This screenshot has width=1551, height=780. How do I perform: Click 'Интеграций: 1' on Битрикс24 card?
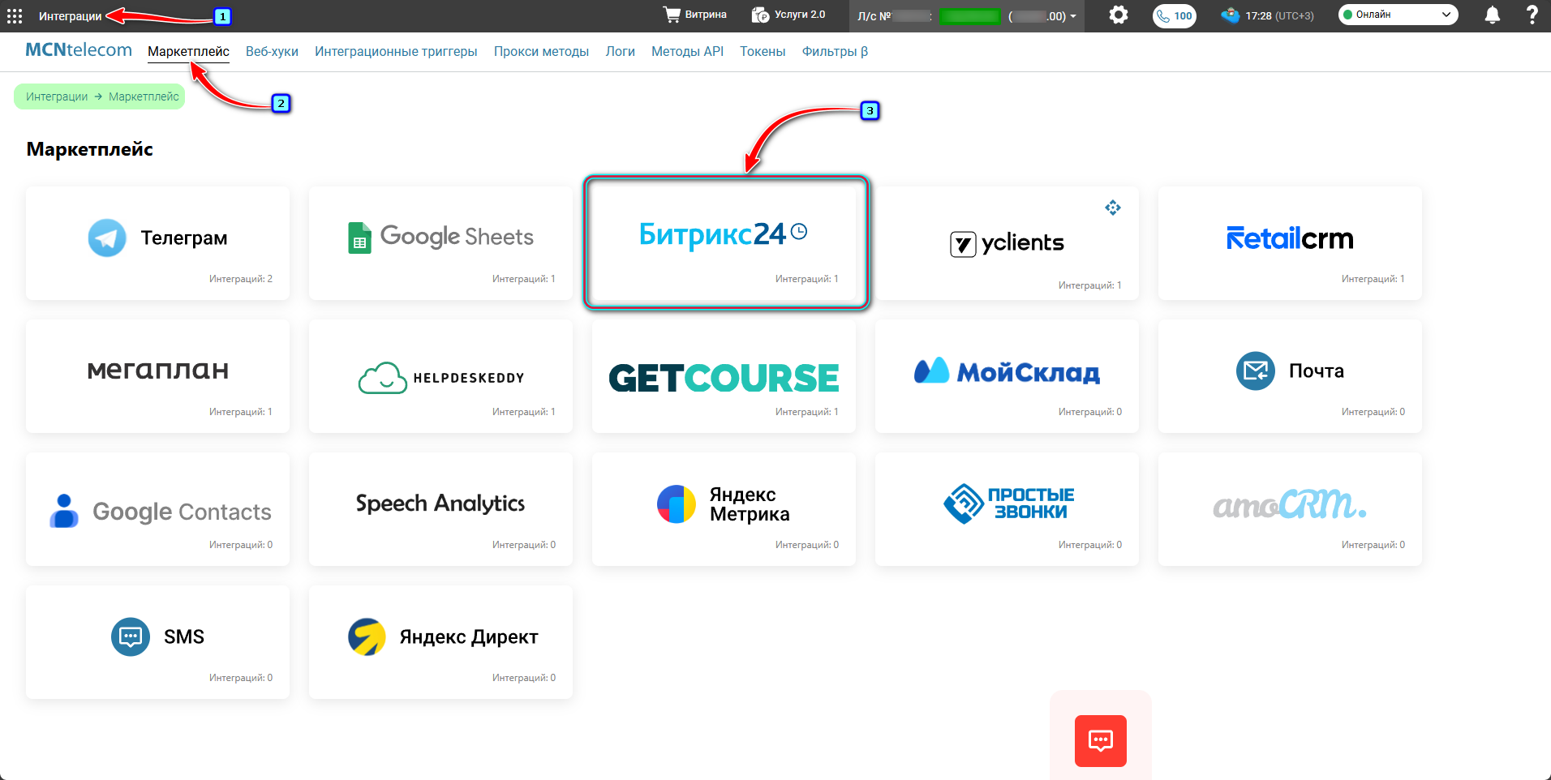(x=807, y=279)
